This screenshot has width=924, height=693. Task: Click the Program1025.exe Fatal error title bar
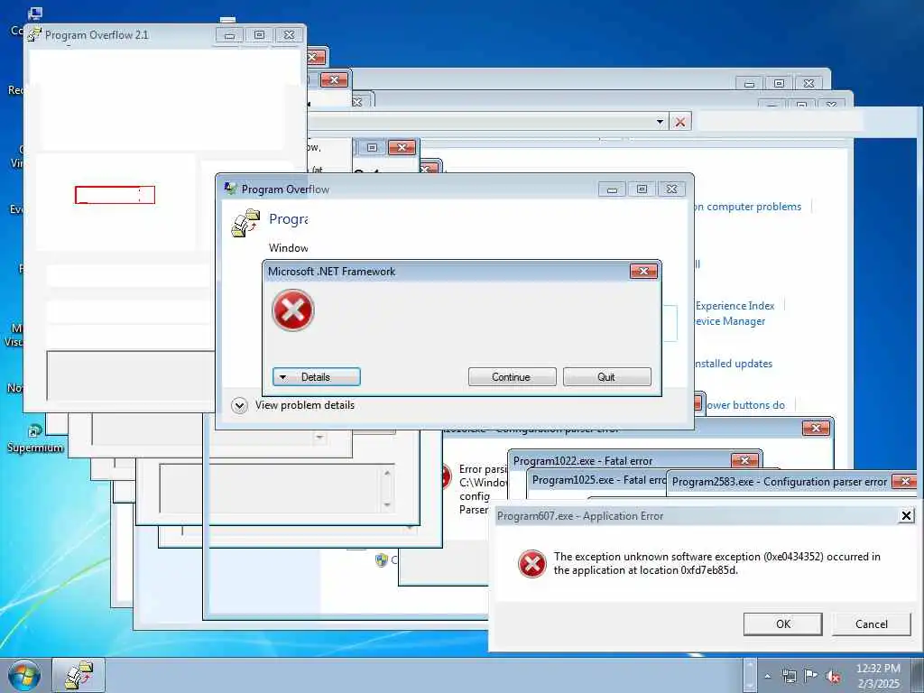[x=596, y=480]
